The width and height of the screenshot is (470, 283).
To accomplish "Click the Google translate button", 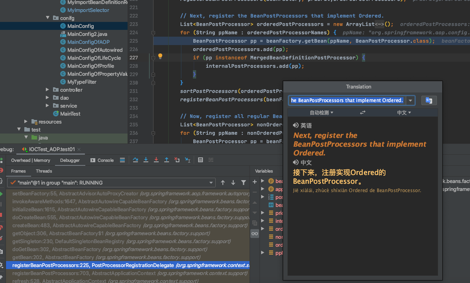I will point(429,100).
